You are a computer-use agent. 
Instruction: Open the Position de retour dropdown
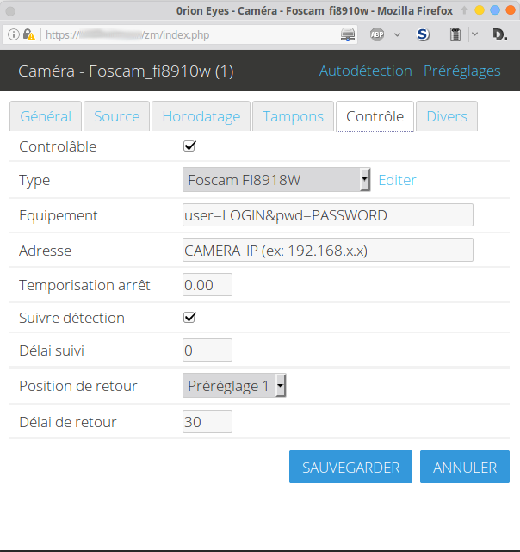pyautogui.click(x=234, y=386)
